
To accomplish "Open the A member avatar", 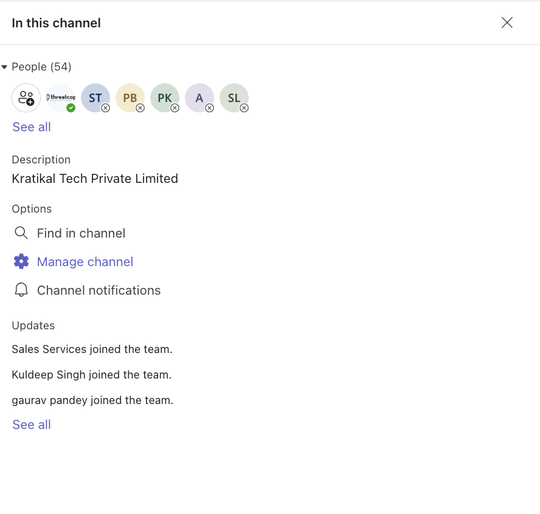I will pyautogui.click(x=199, y=98).
